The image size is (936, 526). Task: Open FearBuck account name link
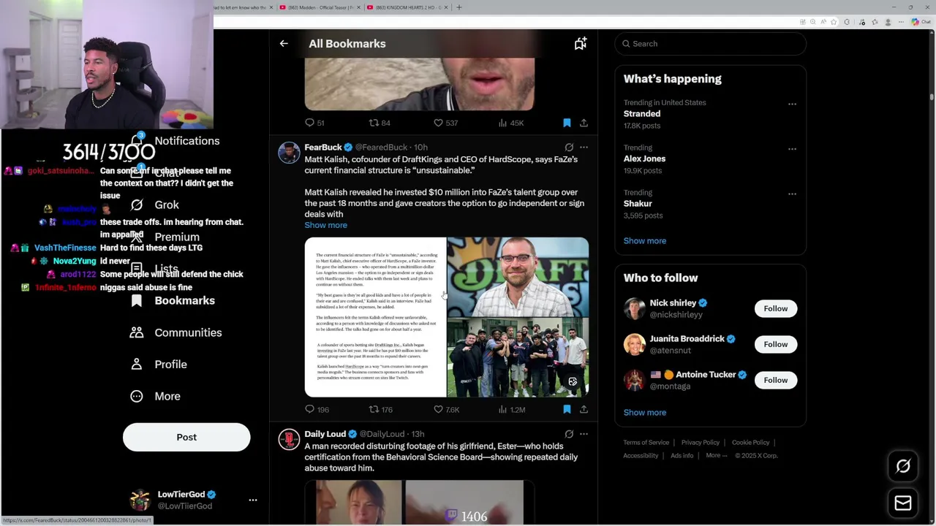click(322, 148)
